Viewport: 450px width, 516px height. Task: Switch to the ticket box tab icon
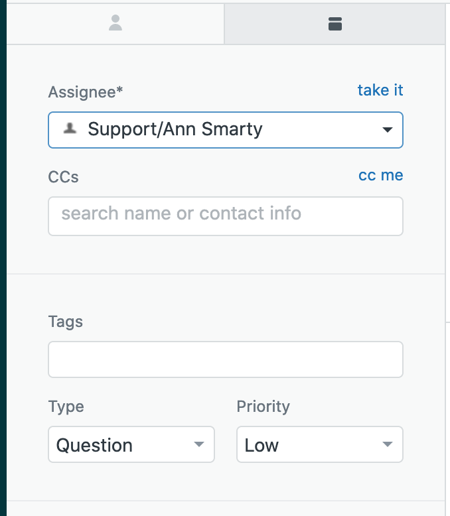tap(335, 24)
